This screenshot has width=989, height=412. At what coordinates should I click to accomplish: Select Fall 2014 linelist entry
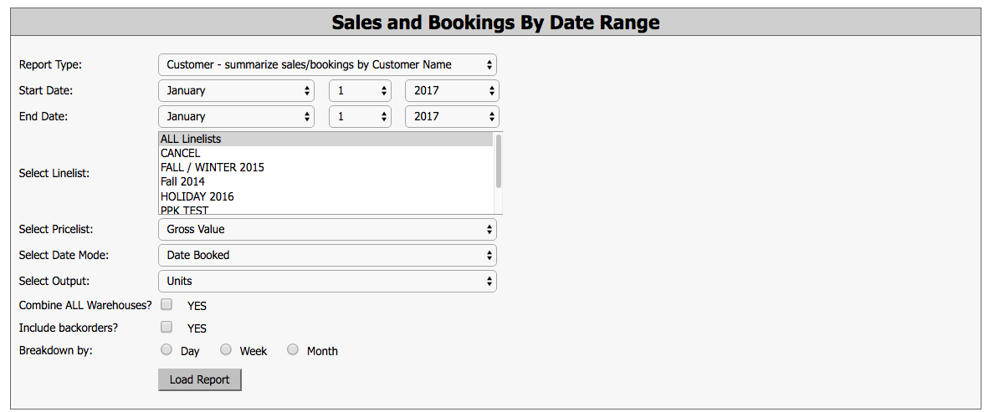pyautogui.click(x=325, y=182)
